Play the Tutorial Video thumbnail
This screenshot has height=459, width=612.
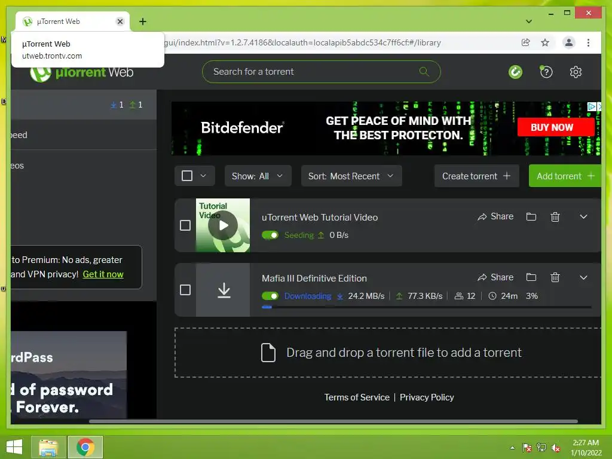click(223, 225)
